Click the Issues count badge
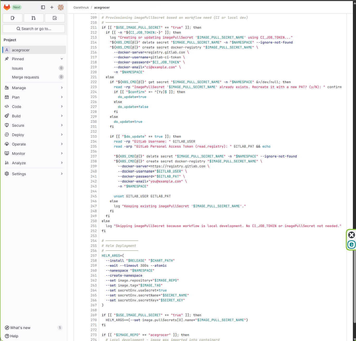Screen dimensions: 356x341 (61, 68)
